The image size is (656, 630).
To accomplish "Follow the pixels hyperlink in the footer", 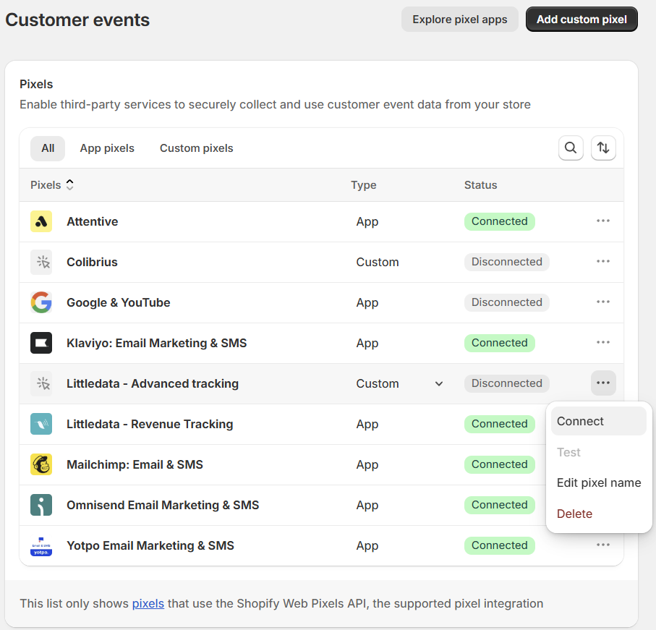I will pyautogui.click(x=148, y=604).
